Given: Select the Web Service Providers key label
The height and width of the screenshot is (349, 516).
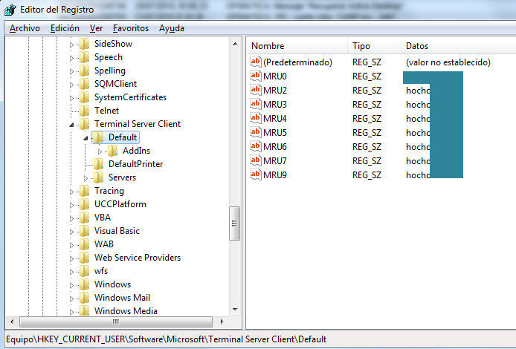Looking at the screenshot, I should (x=138, y=258).
